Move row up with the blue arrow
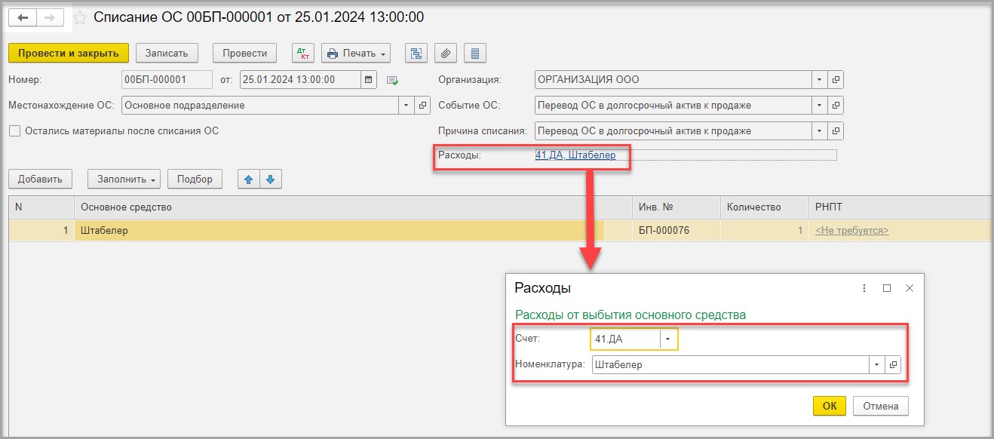Viewport: 994px width, 439px height. tap(249, 180)
